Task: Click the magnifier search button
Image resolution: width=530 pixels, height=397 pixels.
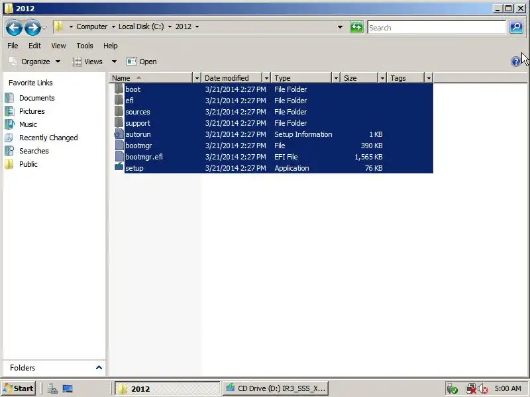Action: point(516,27)
